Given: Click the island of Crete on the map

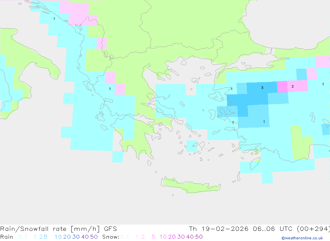Looking at the screenshot, I should coord(191,185).
